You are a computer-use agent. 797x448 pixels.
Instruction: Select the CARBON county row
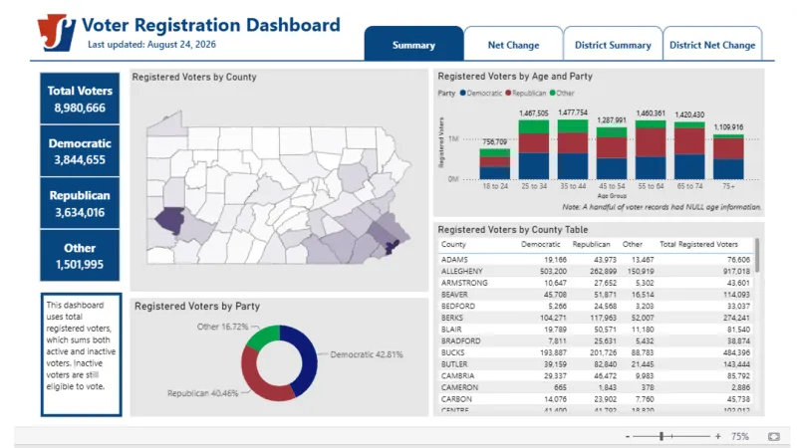596,399
